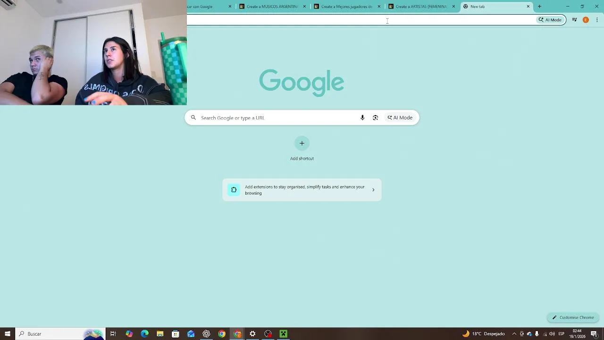This screenshot has width=604, height=340.
Task: Open the Chrome three-dot menu
Action: click(x=597, y=20)
